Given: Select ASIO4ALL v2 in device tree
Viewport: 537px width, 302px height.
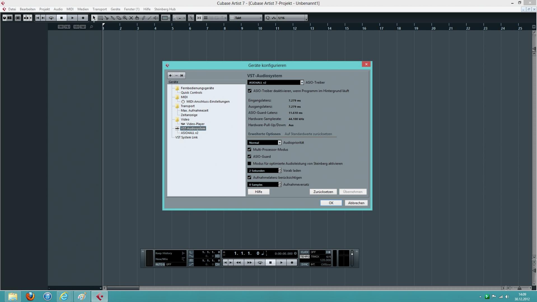Looking at the screenshot, I should tap(190, 133).
